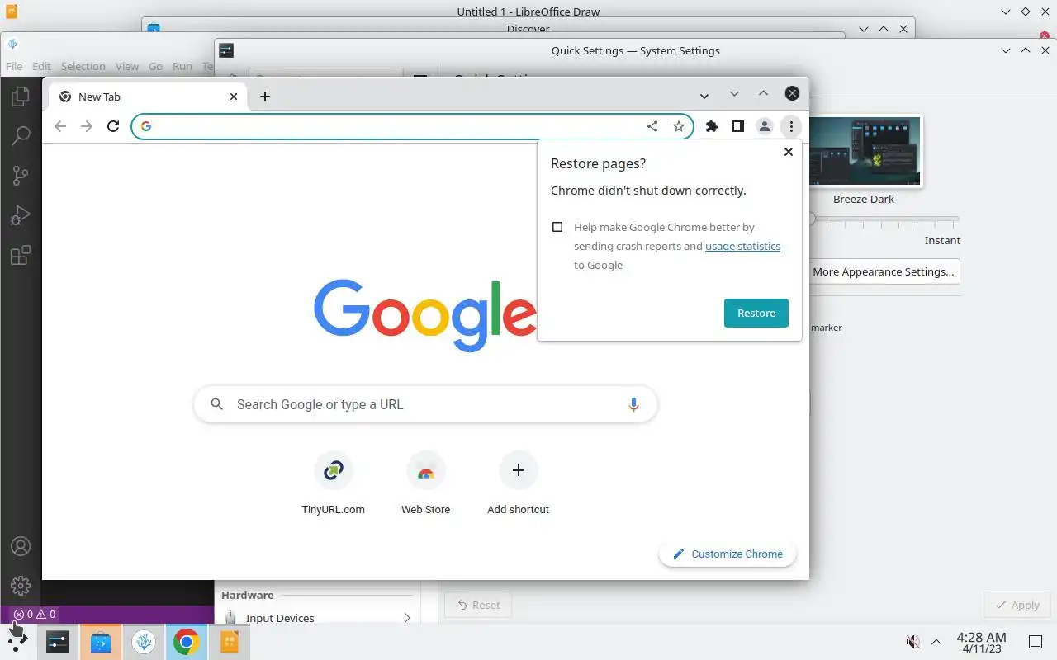Close the New Tab tab
The height and width of the screenshot is (660, 1057).
(234, 97)
